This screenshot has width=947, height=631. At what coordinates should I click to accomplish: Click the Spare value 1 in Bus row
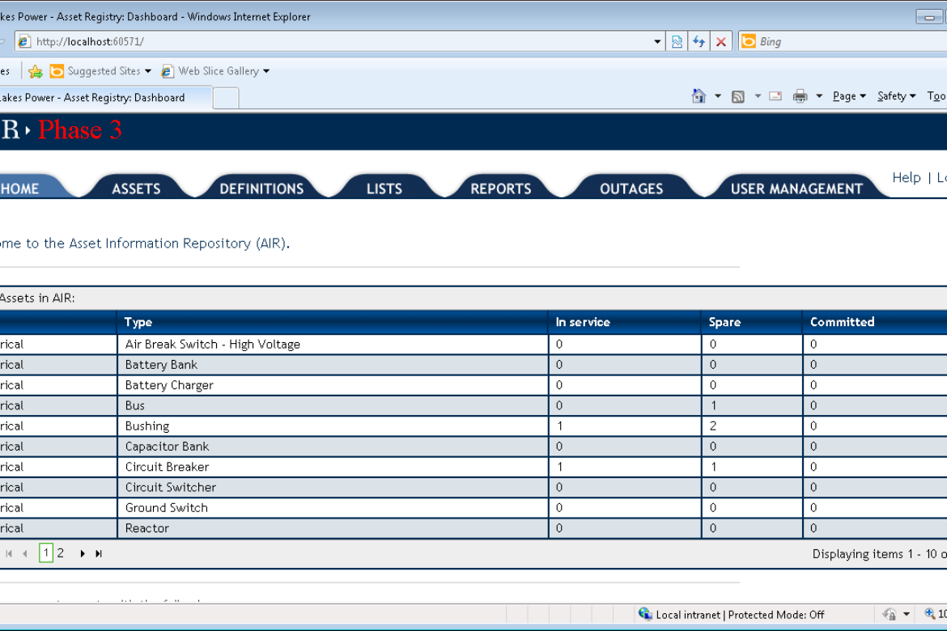713,406
